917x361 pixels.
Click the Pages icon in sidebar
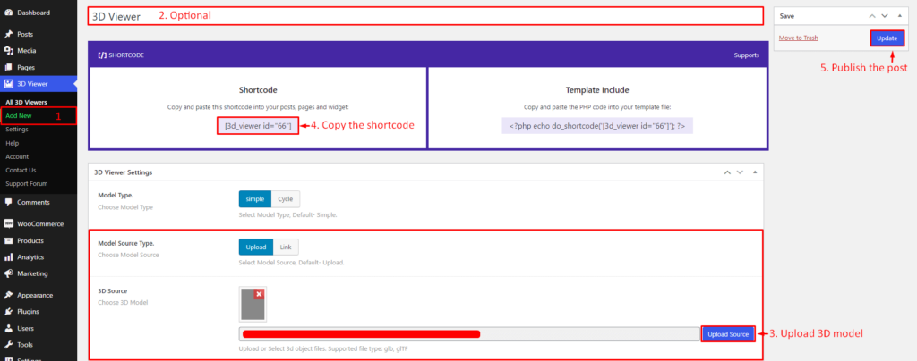click(8, 67)
